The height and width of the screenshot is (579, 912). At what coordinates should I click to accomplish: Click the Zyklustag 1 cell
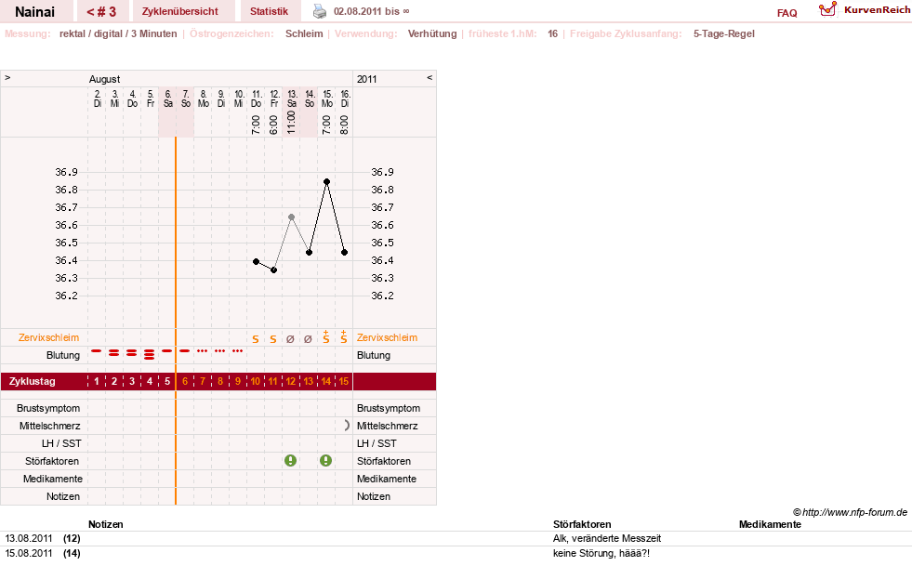[x=97, y=381]
